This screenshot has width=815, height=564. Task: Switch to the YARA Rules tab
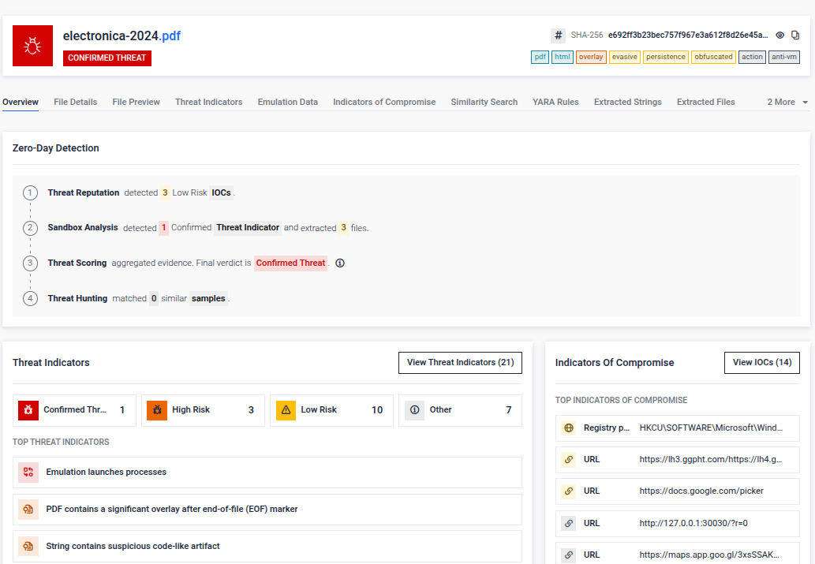[x=555, y=102]
